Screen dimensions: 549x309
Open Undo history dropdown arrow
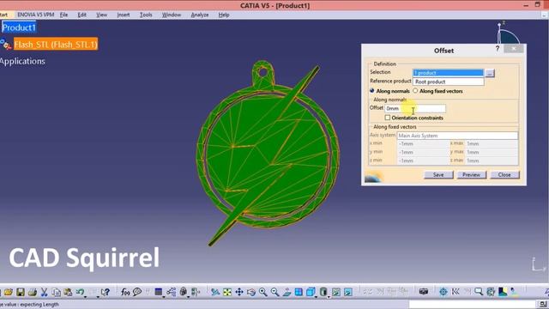(x=85, y=297)
